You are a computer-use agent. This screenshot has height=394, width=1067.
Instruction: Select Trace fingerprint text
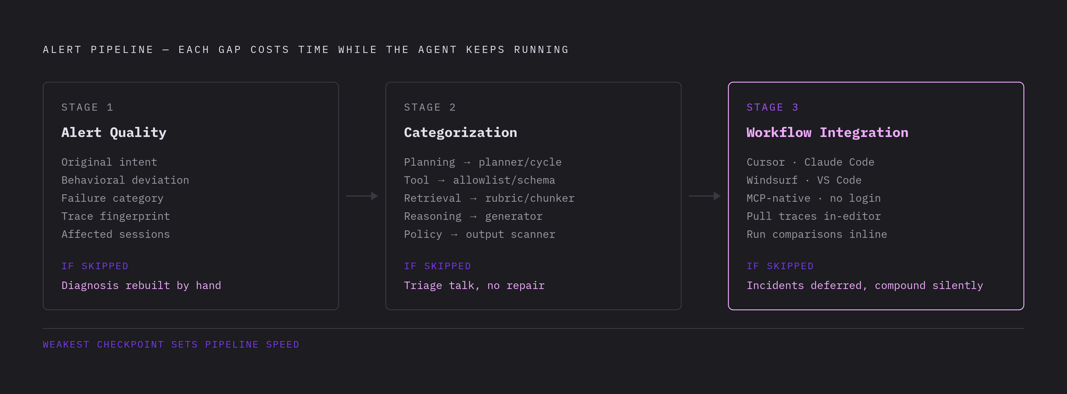(116, 216)
